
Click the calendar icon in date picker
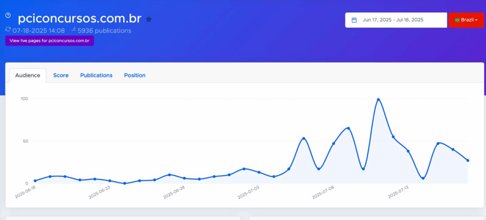(x=354, y=20)
